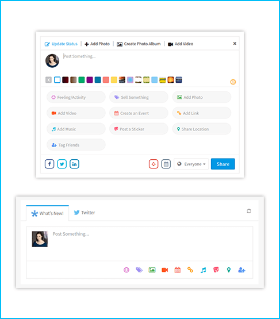Viewport: 280px width, 319px height.
Task: Click the Feeling/Activity button
Action: pos(76,97)
